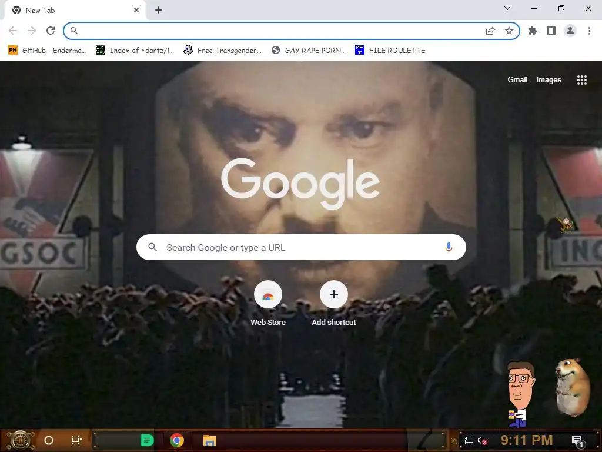Open the GitHub - Enderma... bookmark
This screenshot has width=602, height=452.
48,51
